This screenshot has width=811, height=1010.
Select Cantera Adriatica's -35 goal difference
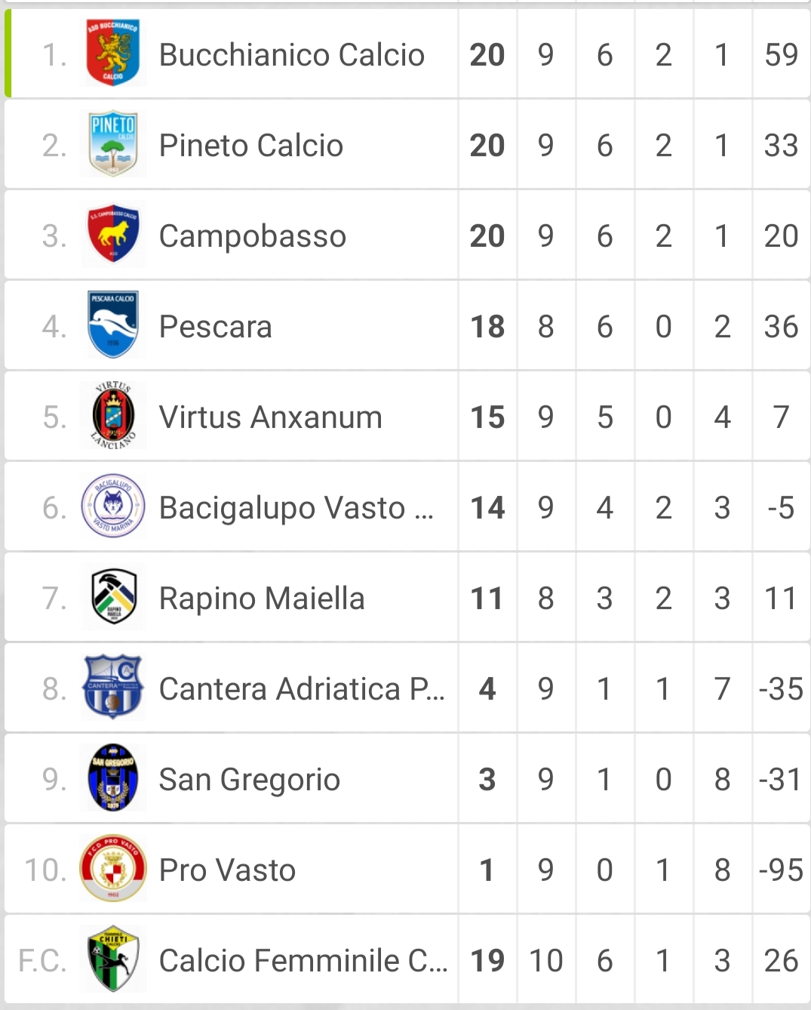781,689
